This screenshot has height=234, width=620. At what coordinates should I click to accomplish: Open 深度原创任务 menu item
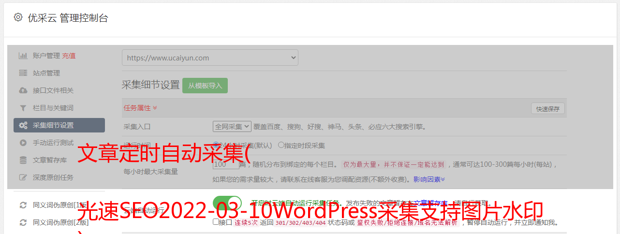(53, 177)
